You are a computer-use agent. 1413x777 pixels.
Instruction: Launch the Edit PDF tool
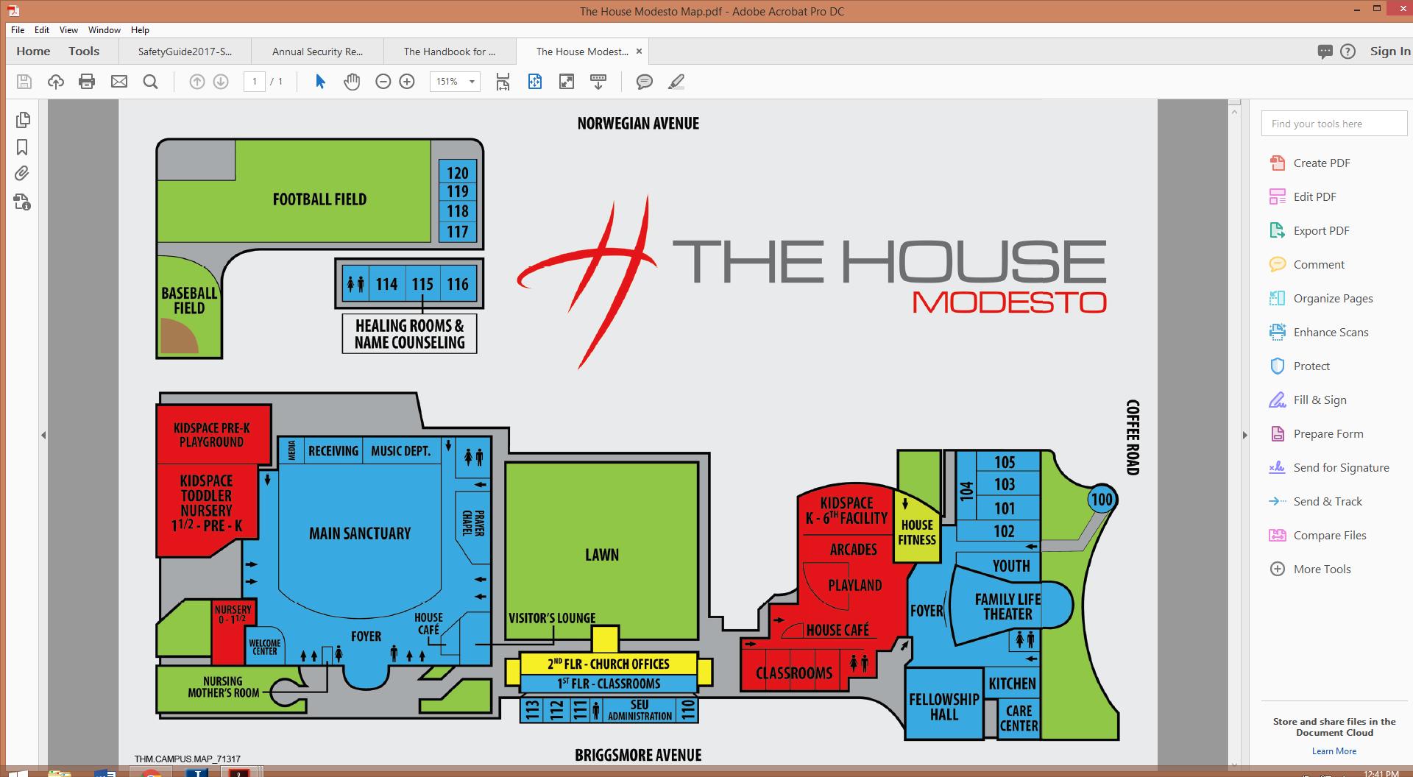point(1303,197)
